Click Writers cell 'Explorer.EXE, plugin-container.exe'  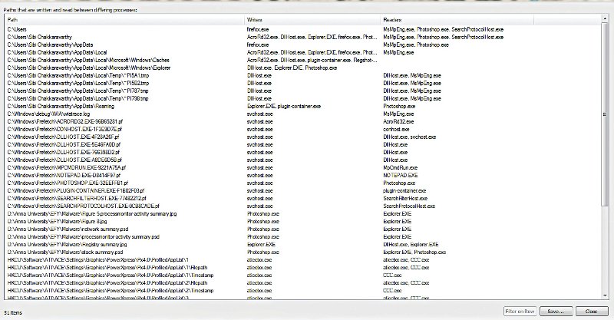click(284, 106)
